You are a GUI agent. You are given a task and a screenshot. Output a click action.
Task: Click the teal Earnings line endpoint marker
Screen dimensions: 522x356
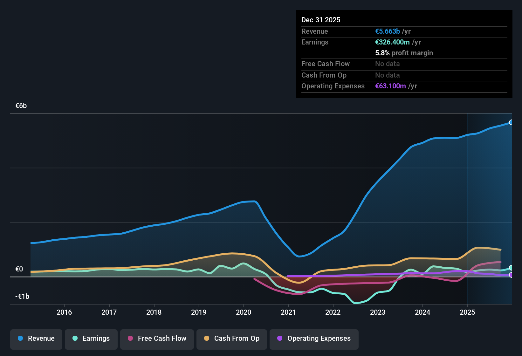tap(511, 268)
